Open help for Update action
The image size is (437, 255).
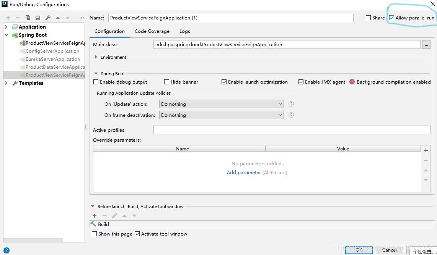coord(291,104)
